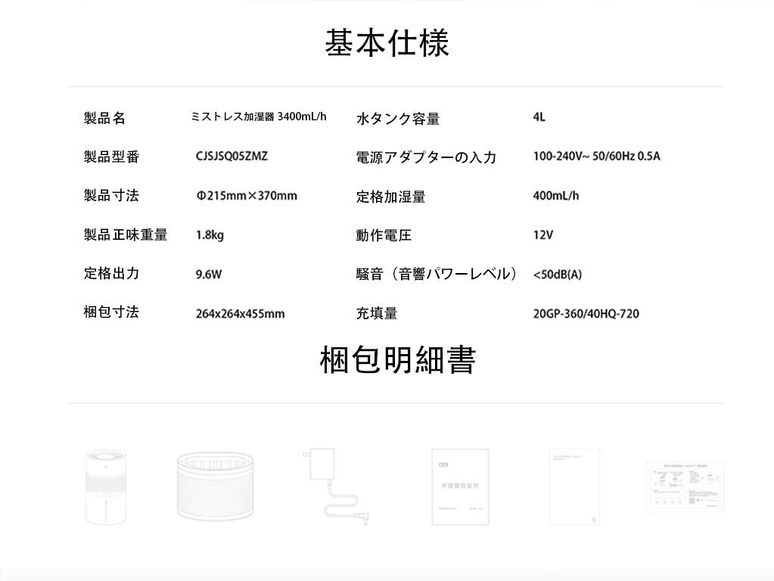Click the 定格出力 label
Screen dimensions: 774x581
[111, 273]
